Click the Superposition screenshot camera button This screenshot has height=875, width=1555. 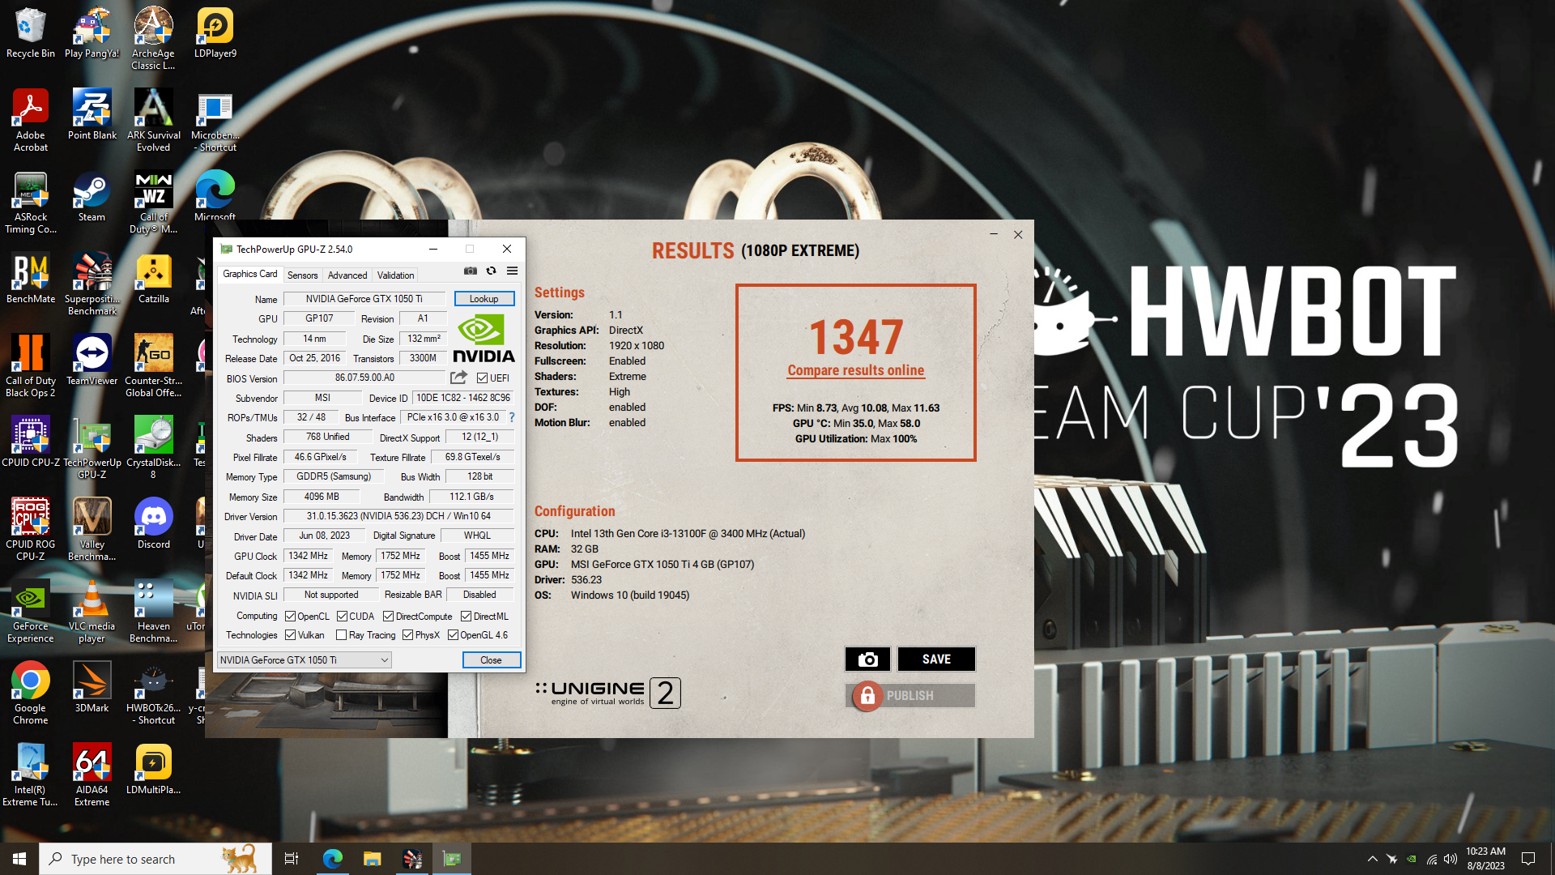click(867, 659)
